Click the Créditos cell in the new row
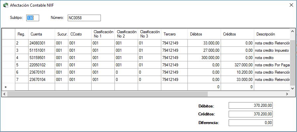This screenshot has height=132, width=297. click(x=237, y=87)
